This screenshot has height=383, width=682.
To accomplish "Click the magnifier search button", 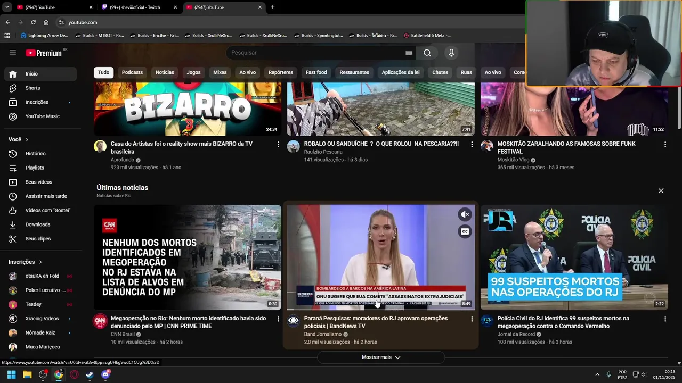I will (x=427, y=53).
